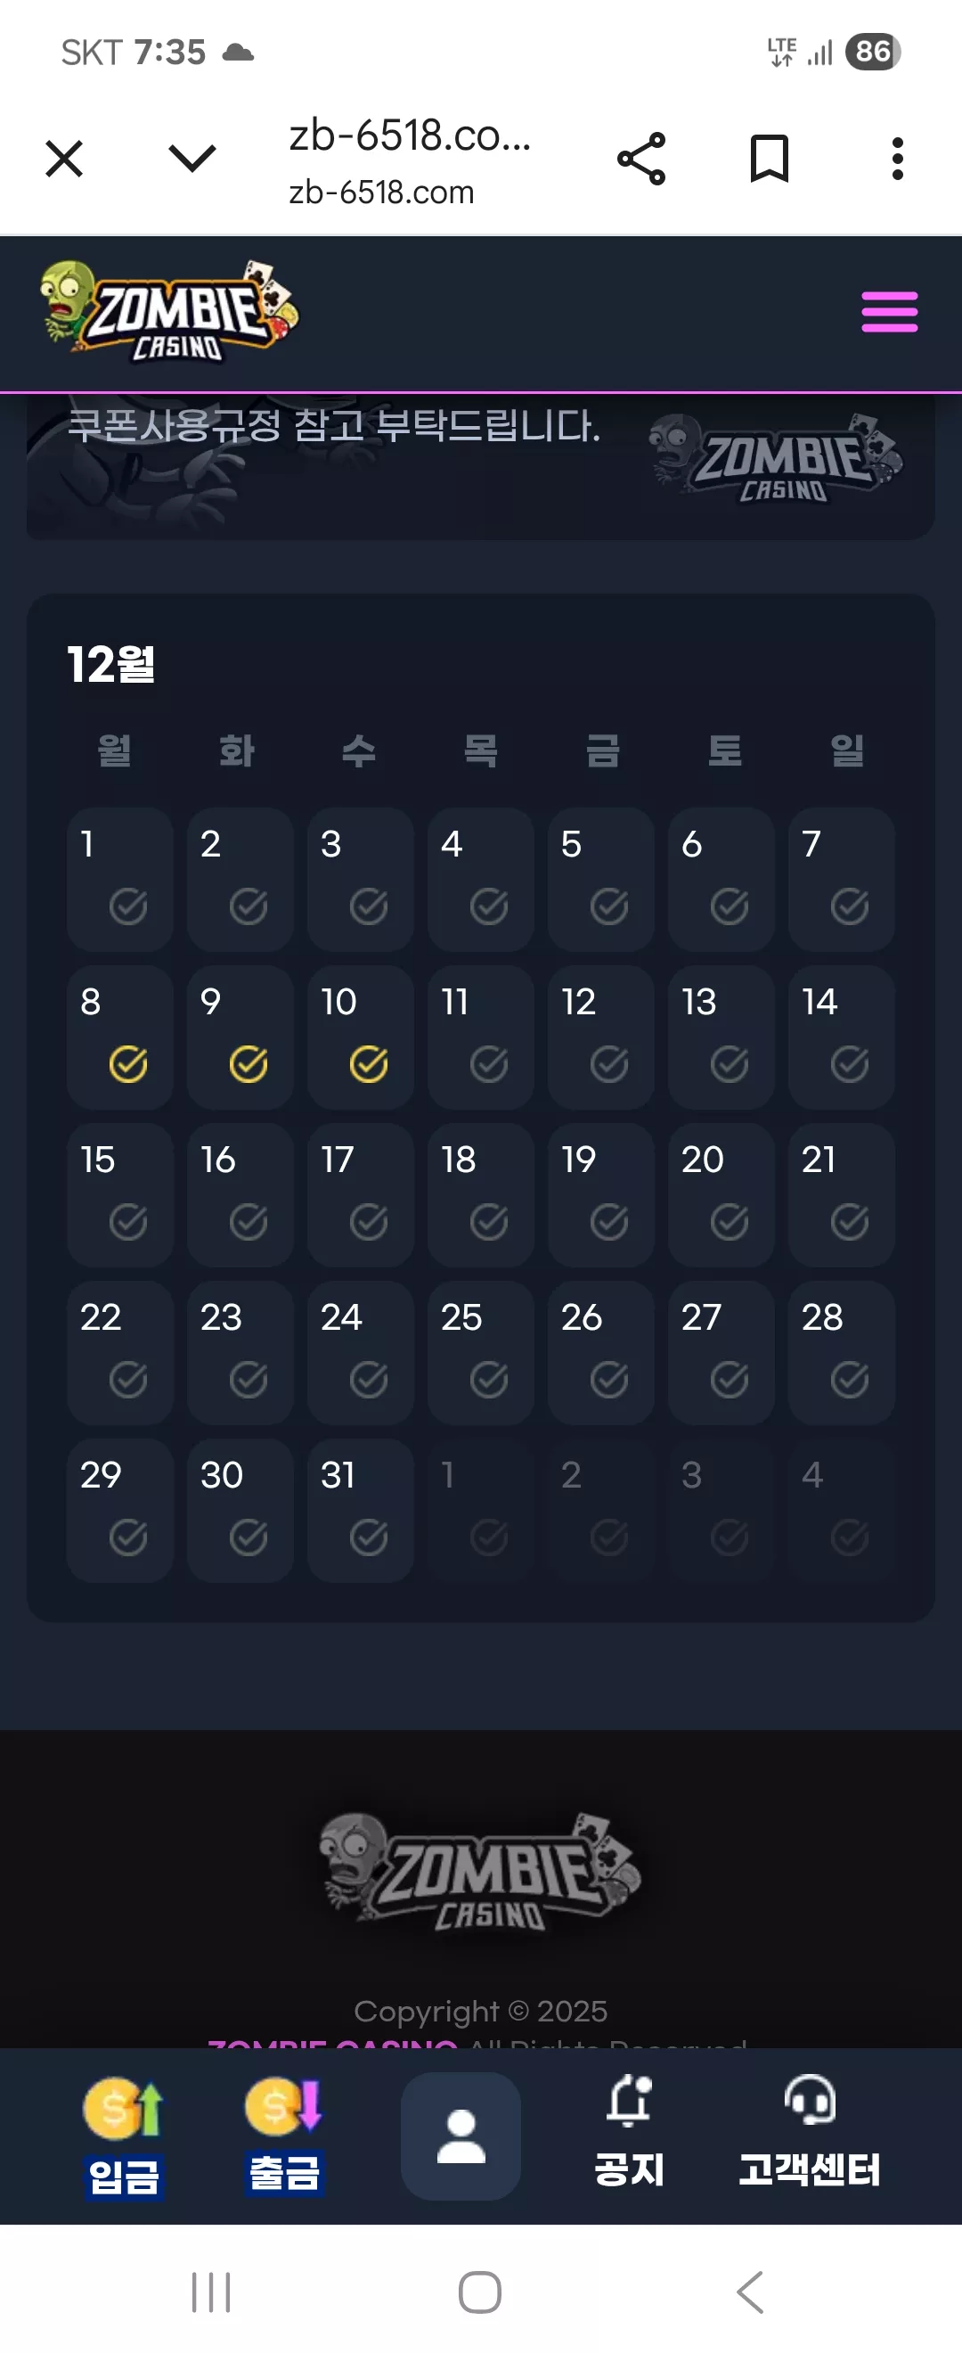Viewport: 962px width, 2353px height.
Task: Select the zb-6518.com address field
Action: click(410, 160)
